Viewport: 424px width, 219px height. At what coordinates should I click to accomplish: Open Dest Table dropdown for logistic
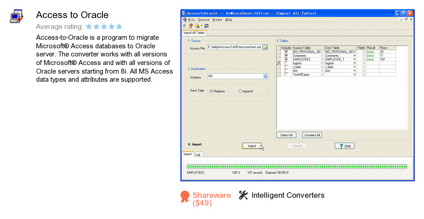click(355, 63)
